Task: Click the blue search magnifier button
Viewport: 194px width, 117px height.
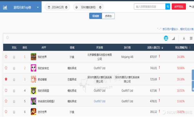Action: 168,7
